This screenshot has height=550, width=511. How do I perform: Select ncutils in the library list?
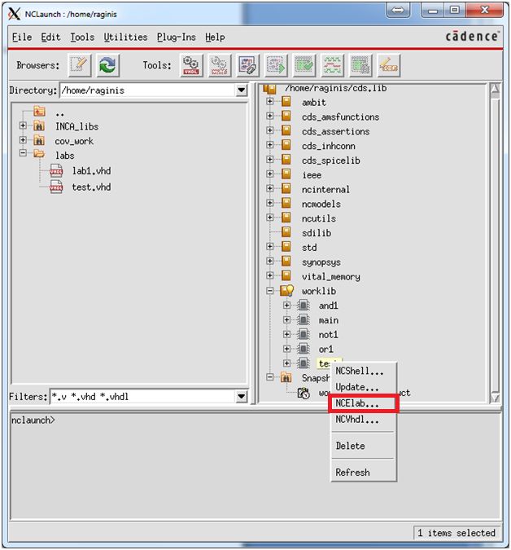(x=319, y=218)
